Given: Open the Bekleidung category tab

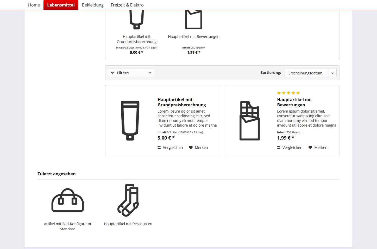Looking at the screenshot, I should (x=93, y=5).
